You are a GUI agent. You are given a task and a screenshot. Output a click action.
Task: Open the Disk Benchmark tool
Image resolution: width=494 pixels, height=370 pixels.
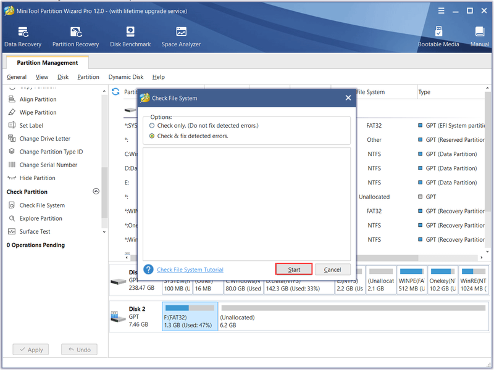point(130,37)
